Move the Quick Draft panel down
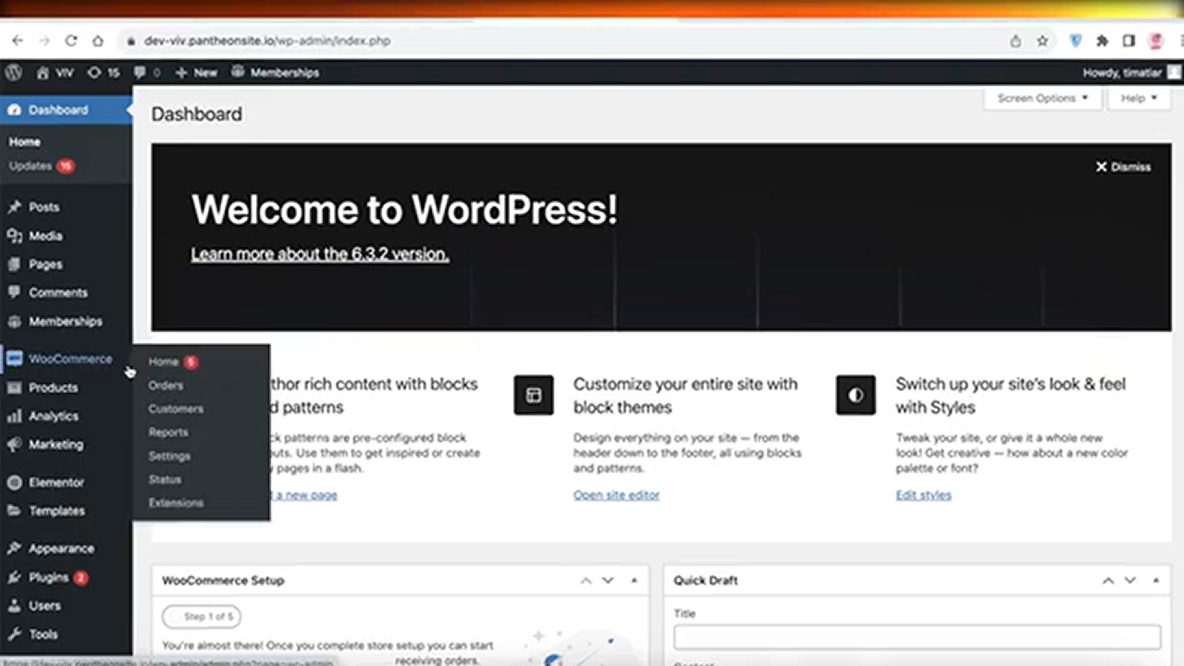Viewport: 1184px width, 666px height. pyautogui.click(x=1130, y=580)
